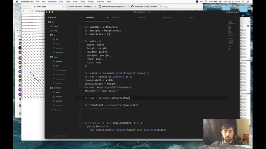266x149 pixels.
Task: Open the notification center icon
Action: click(248, 2)
